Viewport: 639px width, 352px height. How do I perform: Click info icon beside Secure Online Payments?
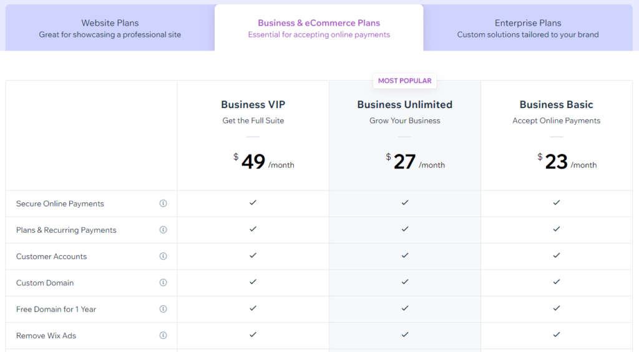[x=163, y=203]
